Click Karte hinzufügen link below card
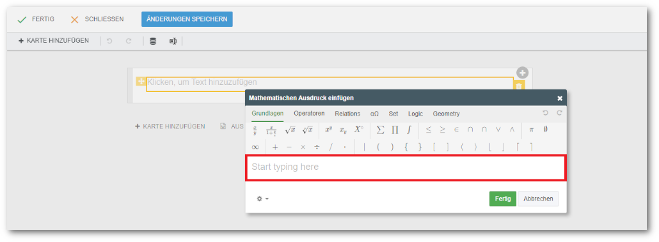The width and height of the screenshot is (659, 242). click(x=170, y=126)
